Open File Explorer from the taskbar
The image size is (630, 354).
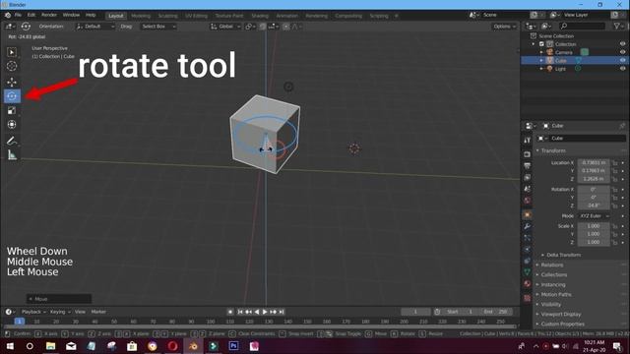(50, 346)
